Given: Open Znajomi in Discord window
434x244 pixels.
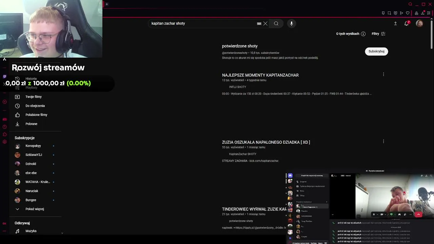Looking at the screenshot, I should tap(303, 182).
